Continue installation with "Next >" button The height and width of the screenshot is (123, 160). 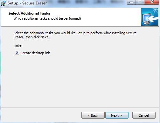point(117,115)
